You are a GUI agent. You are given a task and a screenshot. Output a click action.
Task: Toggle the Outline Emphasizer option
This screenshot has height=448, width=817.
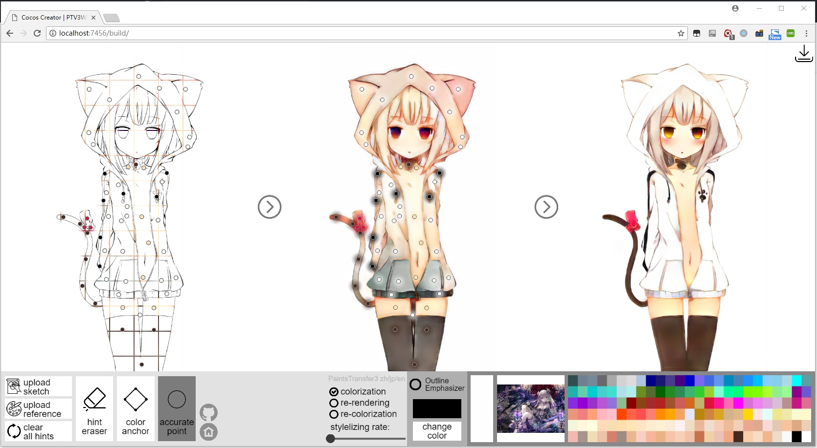click(x=437, y=384)
